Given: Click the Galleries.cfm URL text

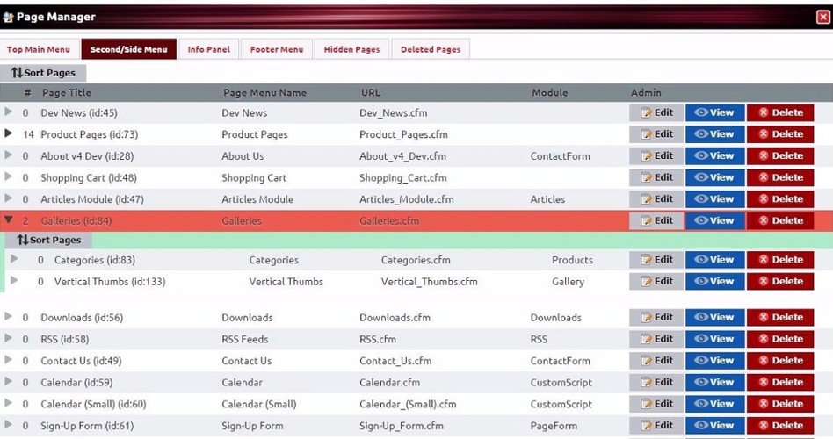Looking at the screenshot, I should pos(389,221).
